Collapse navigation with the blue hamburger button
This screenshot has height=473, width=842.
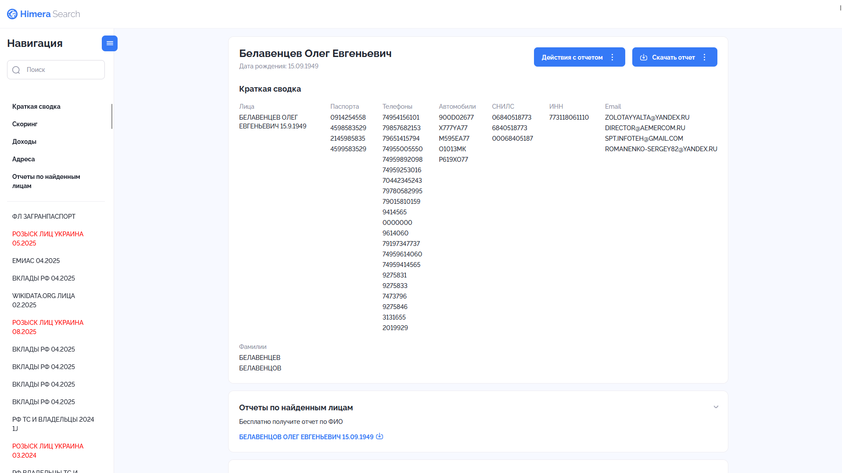pos(110,43)
